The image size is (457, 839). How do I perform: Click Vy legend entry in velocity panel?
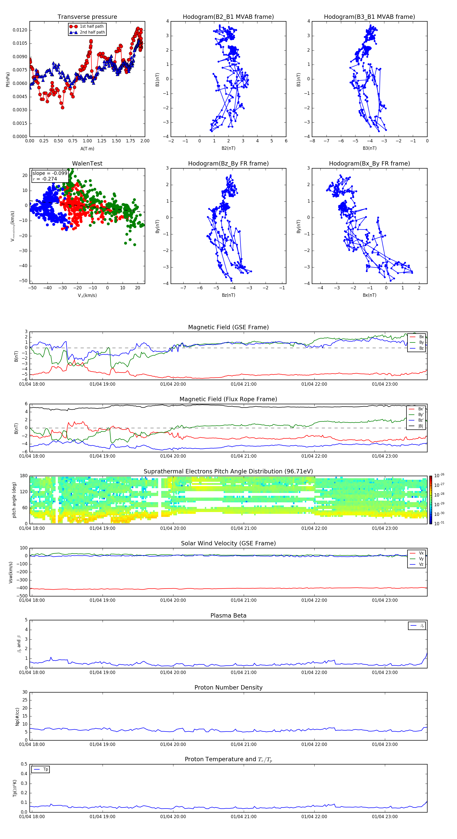click(x=417, y=559)
